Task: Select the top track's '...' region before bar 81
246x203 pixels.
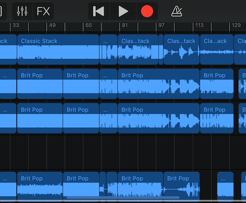Action: 109,49
